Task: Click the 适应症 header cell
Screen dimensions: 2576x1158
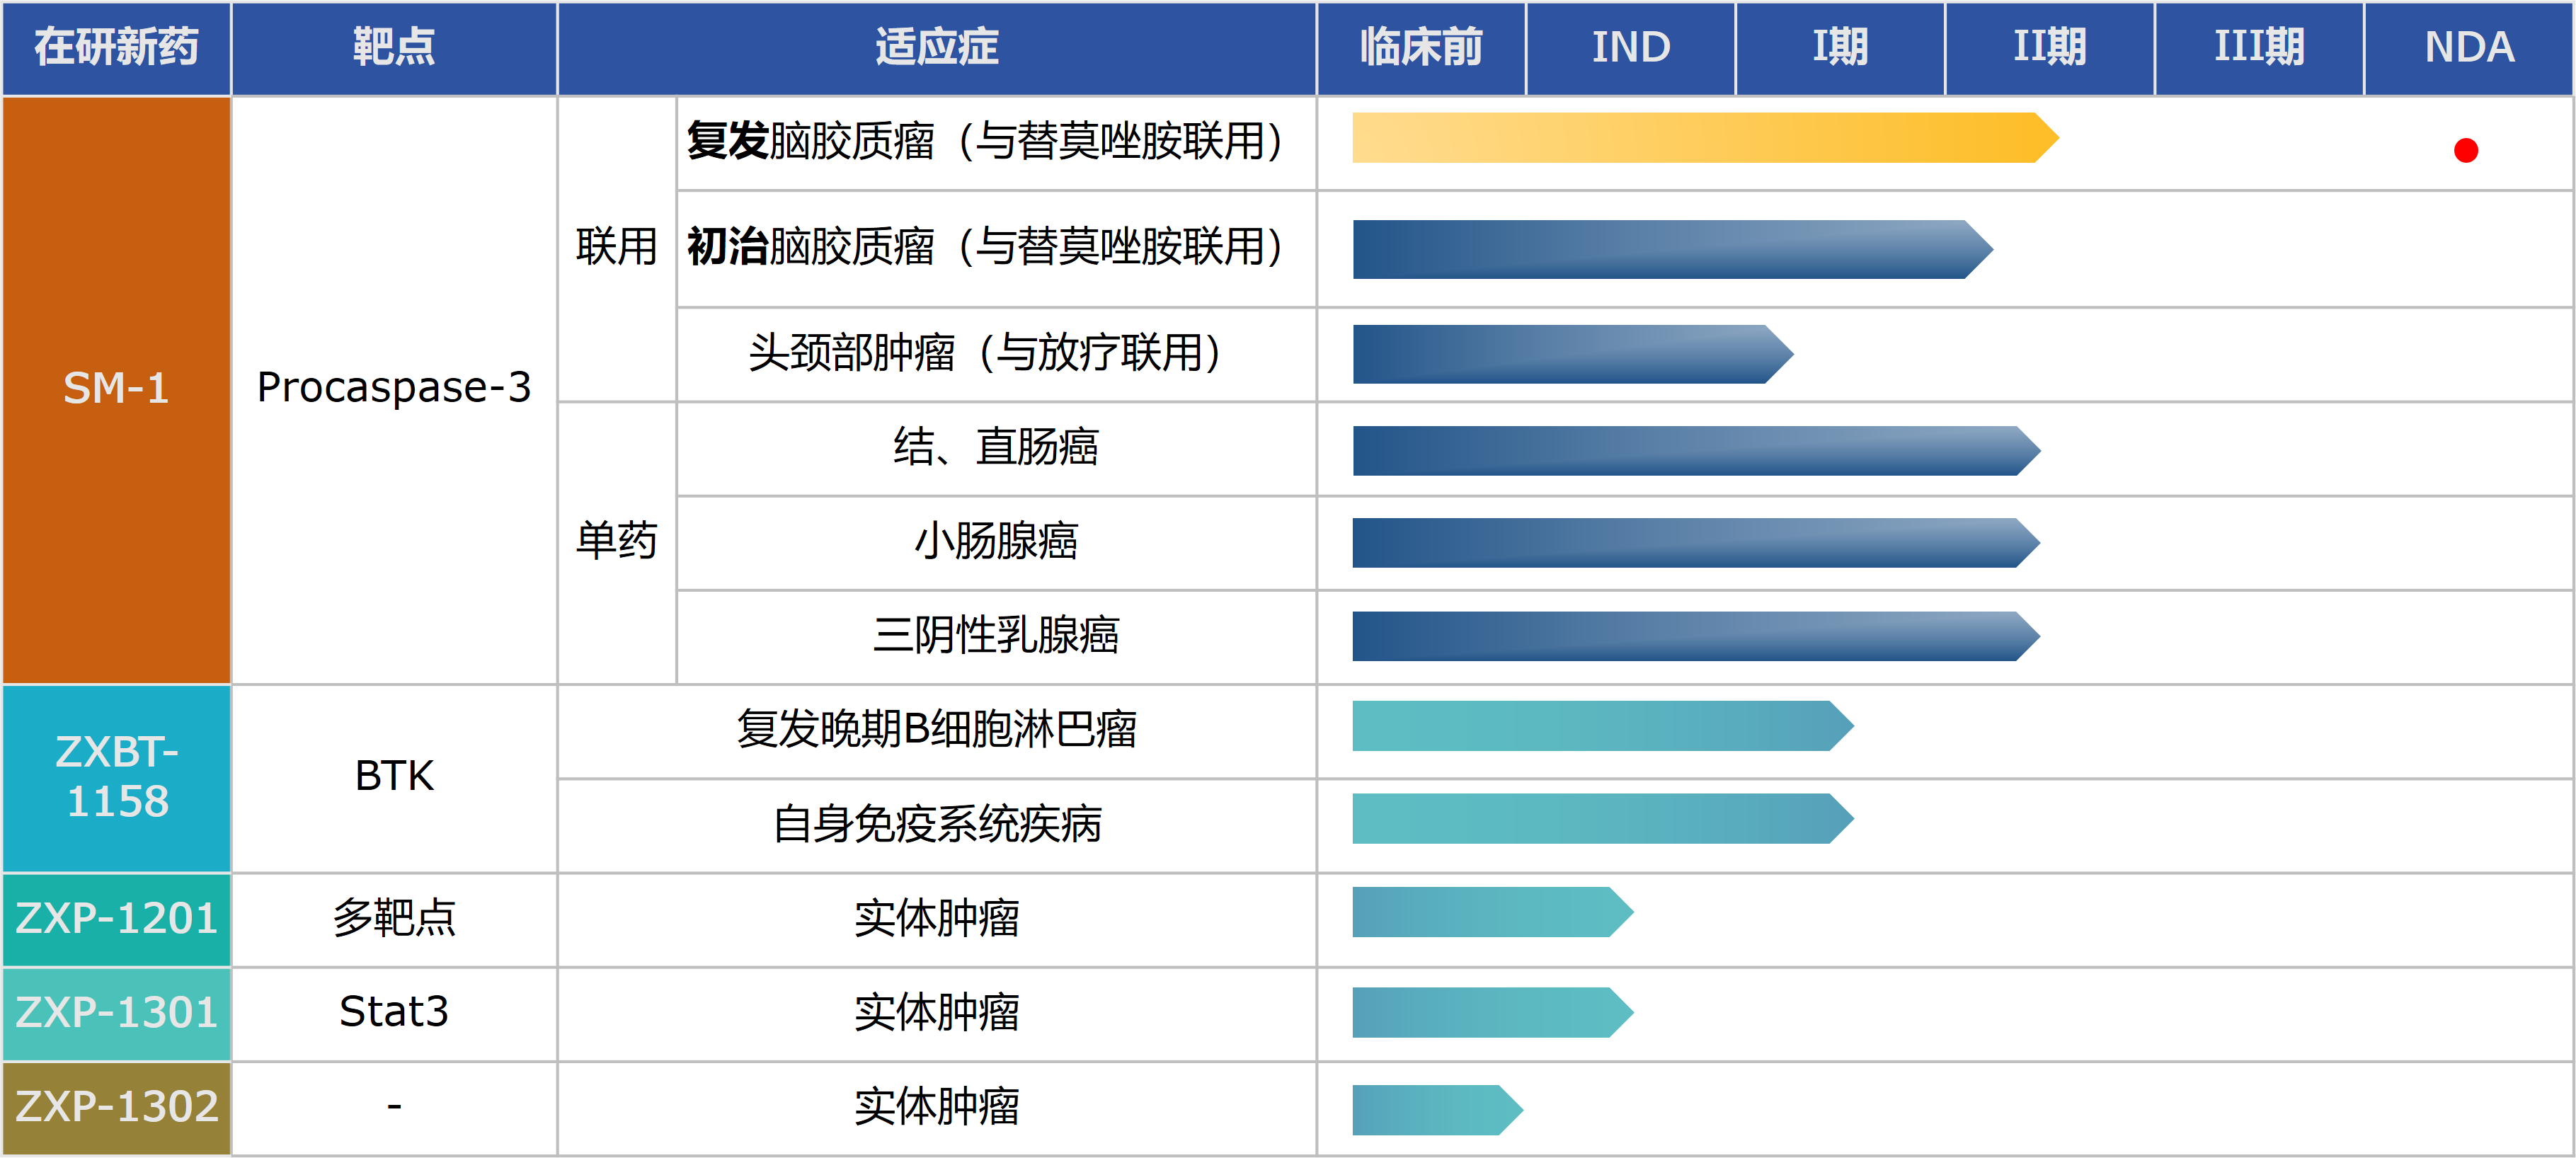Action: click(x=936, y=47)
